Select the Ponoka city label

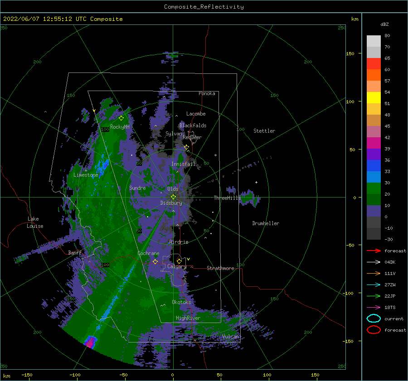(207, 93)
